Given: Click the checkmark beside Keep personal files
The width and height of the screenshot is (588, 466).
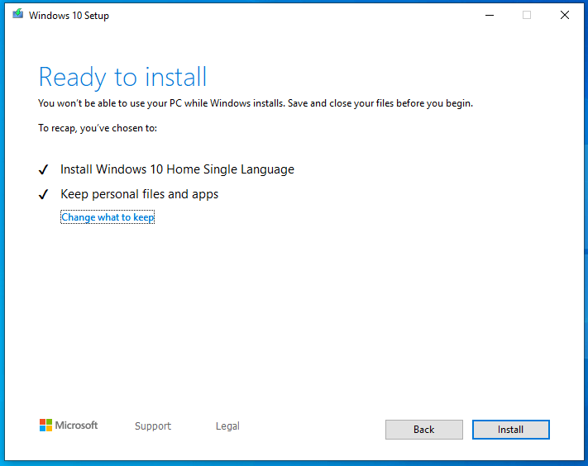Looking at the screenshot, I should pyautogui.click(x=44, y=194).
